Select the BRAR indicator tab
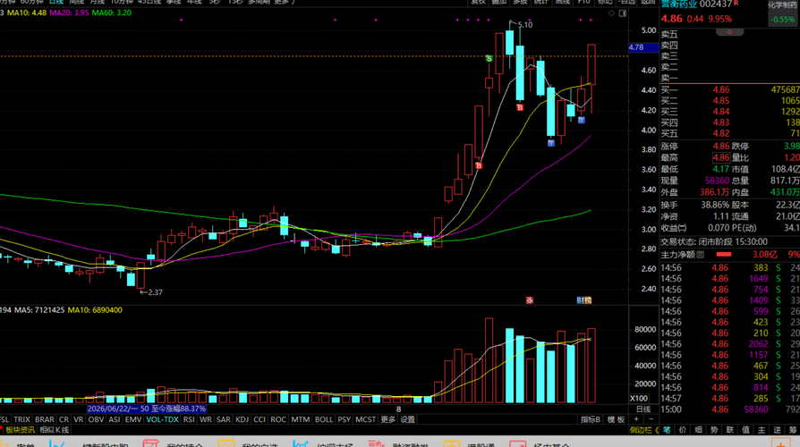The image size is (800, 447). [44, 419]
